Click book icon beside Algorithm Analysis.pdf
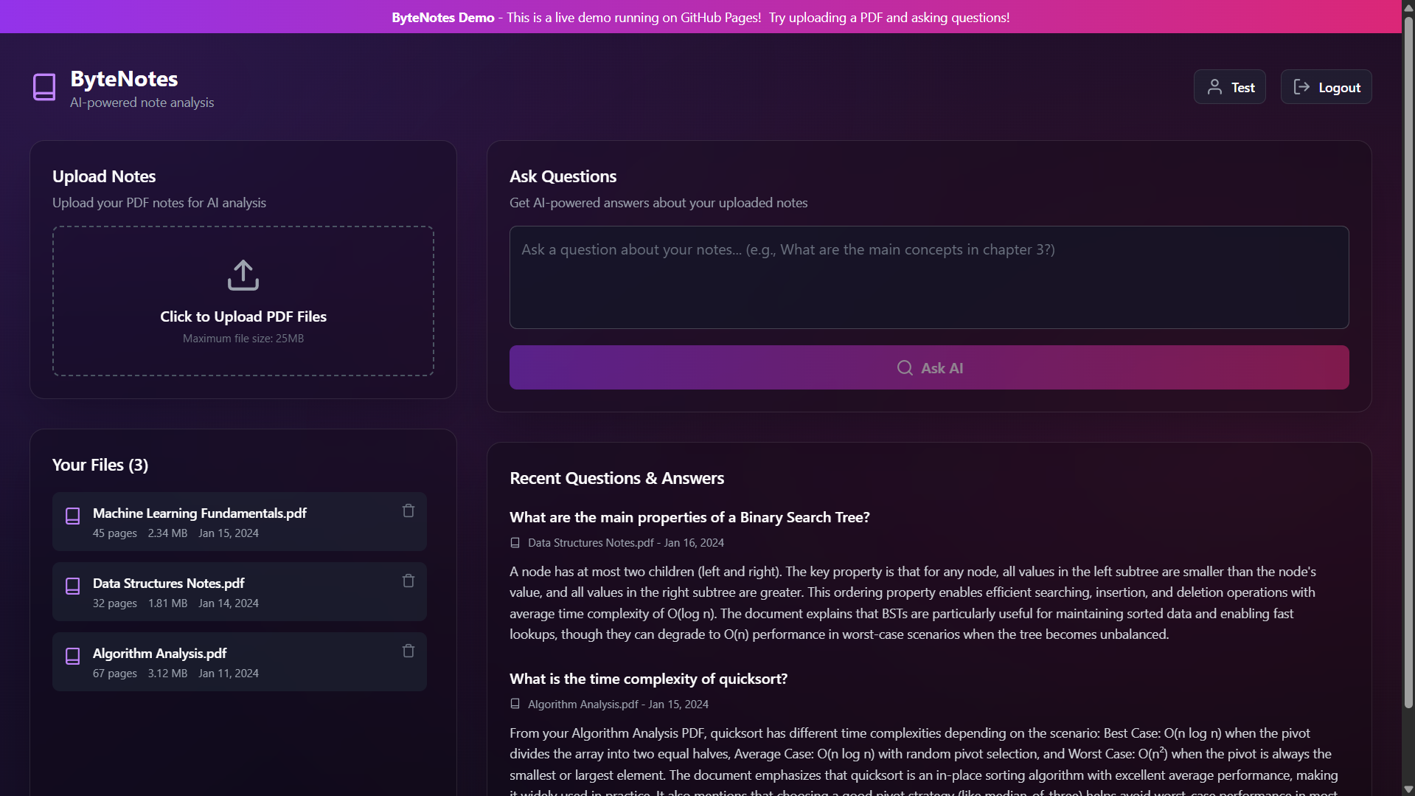This screenshot has height=796, width=1415. click(73, 656)
